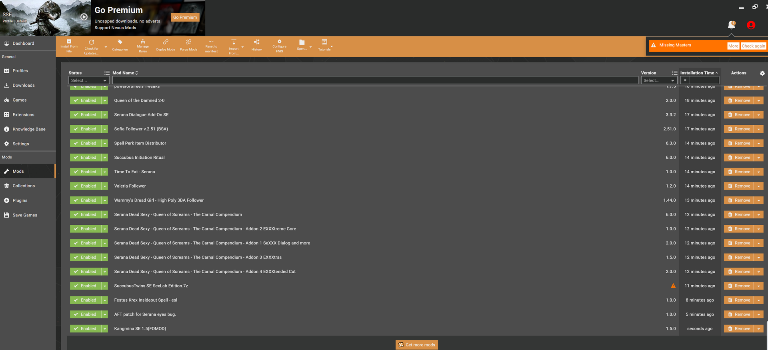Remove Queen of the Damned 2-0
Screen dimensions: 768x350
[739, 100]
